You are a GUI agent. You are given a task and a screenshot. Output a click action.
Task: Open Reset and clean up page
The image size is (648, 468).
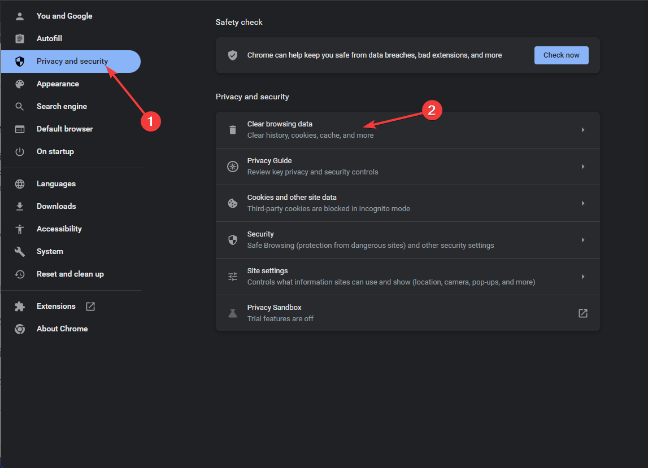[70, 274]
